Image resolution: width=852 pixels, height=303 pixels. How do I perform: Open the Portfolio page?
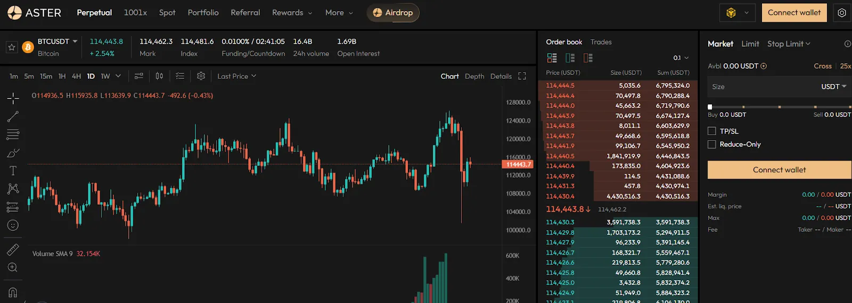tap(203, 13)
